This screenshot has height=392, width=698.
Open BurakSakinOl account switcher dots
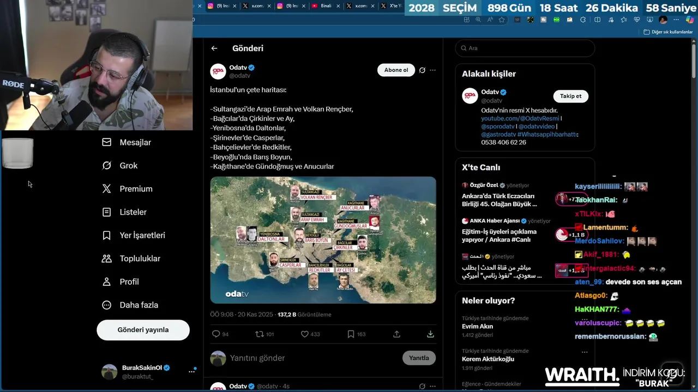point(192,371)
